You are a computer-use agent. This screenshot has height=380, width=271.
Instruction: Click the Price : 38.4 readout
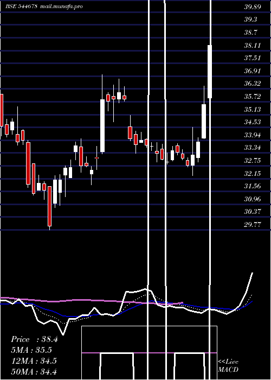[x=34, y=339]
